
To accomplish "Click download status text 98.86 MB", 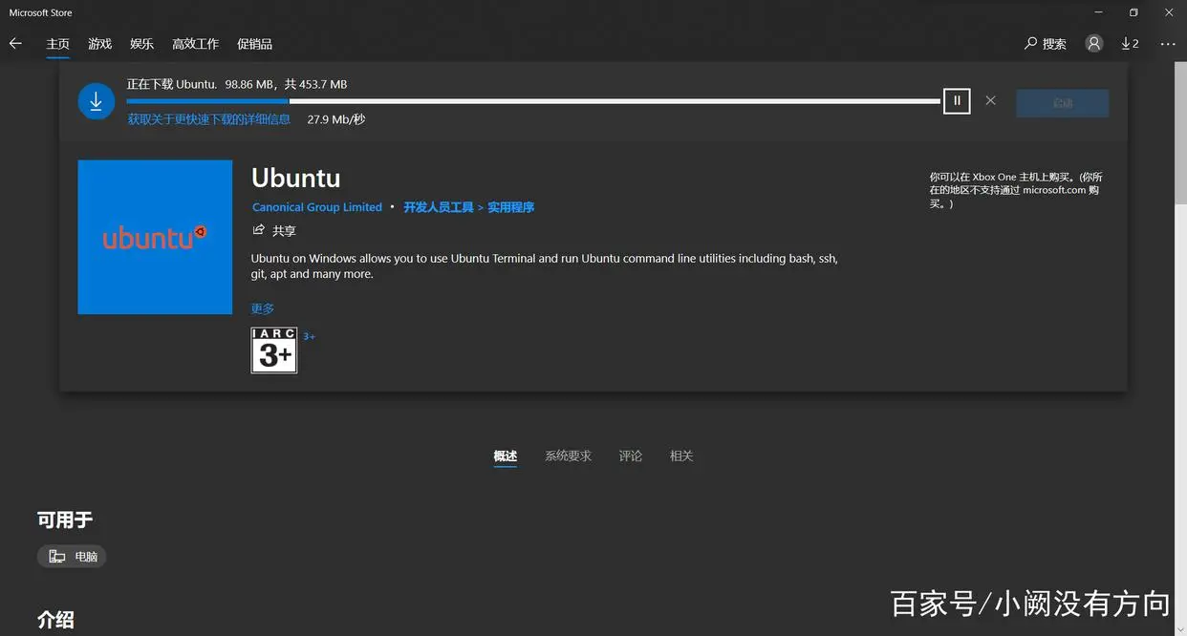I will click(x=237, y=84).
